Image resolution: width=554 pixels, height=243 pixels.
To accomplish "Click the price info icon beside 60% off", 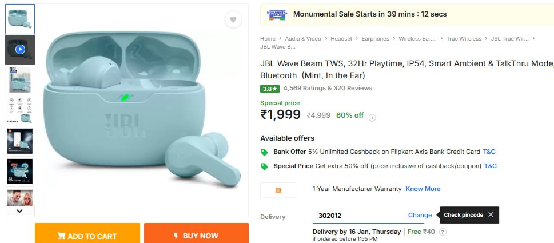I will point(372,118).
